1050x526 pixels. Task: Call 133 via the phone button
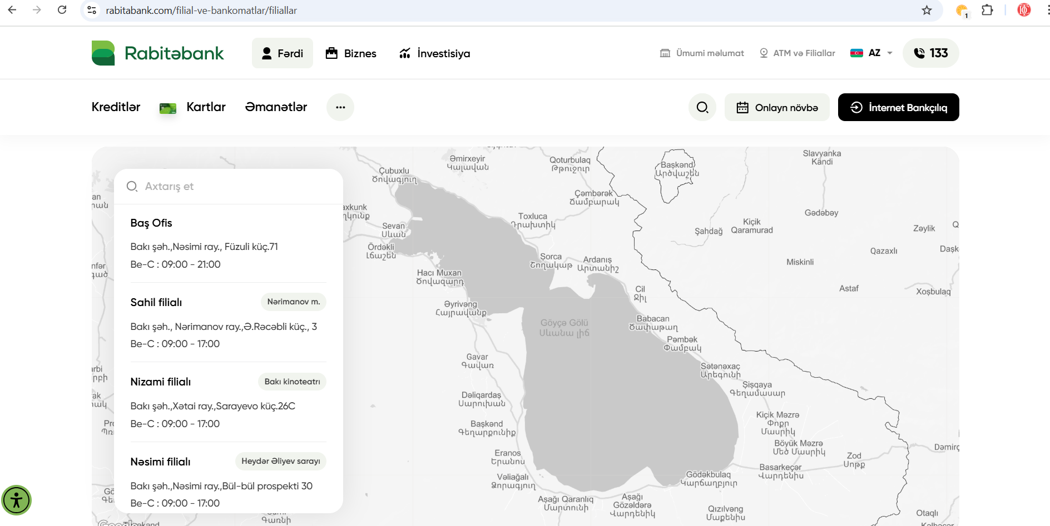(930, 53)
